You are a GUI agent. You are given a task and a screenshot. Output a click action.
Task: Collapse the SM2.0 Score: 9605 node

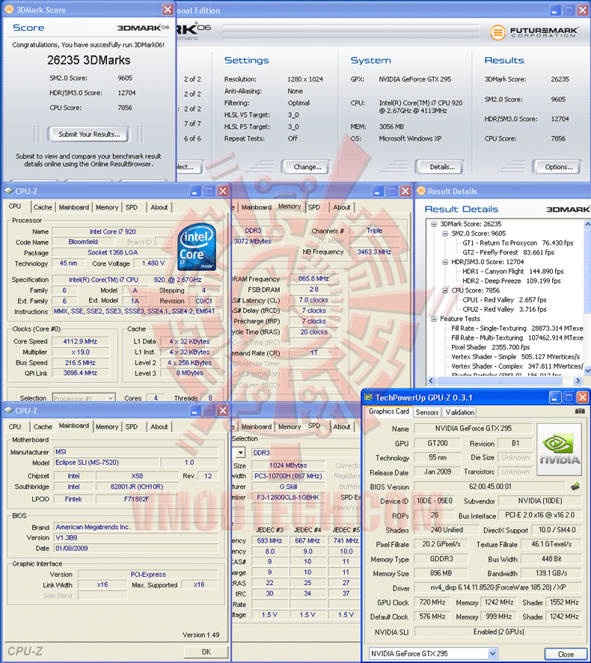point(444,233)
